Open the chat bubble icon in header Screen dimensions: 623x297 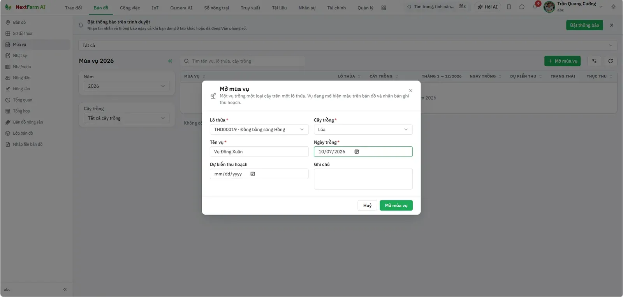click(x=522, y=7)
